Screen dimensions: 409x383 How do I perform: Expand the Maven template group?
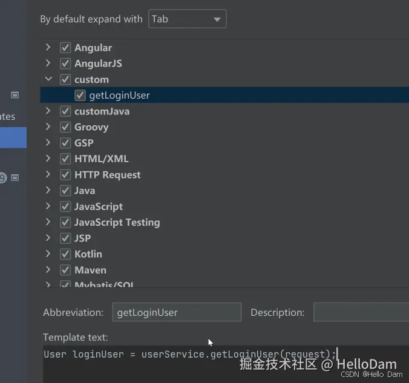pyautogui.click(x=48, y=269)
